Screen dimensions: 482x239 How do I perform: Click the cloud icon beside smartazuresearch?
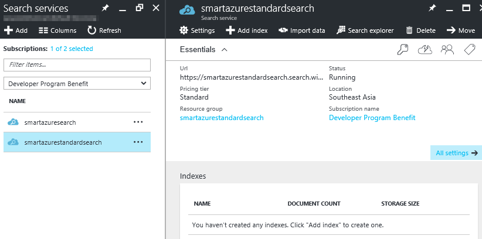tap(13, 122)
